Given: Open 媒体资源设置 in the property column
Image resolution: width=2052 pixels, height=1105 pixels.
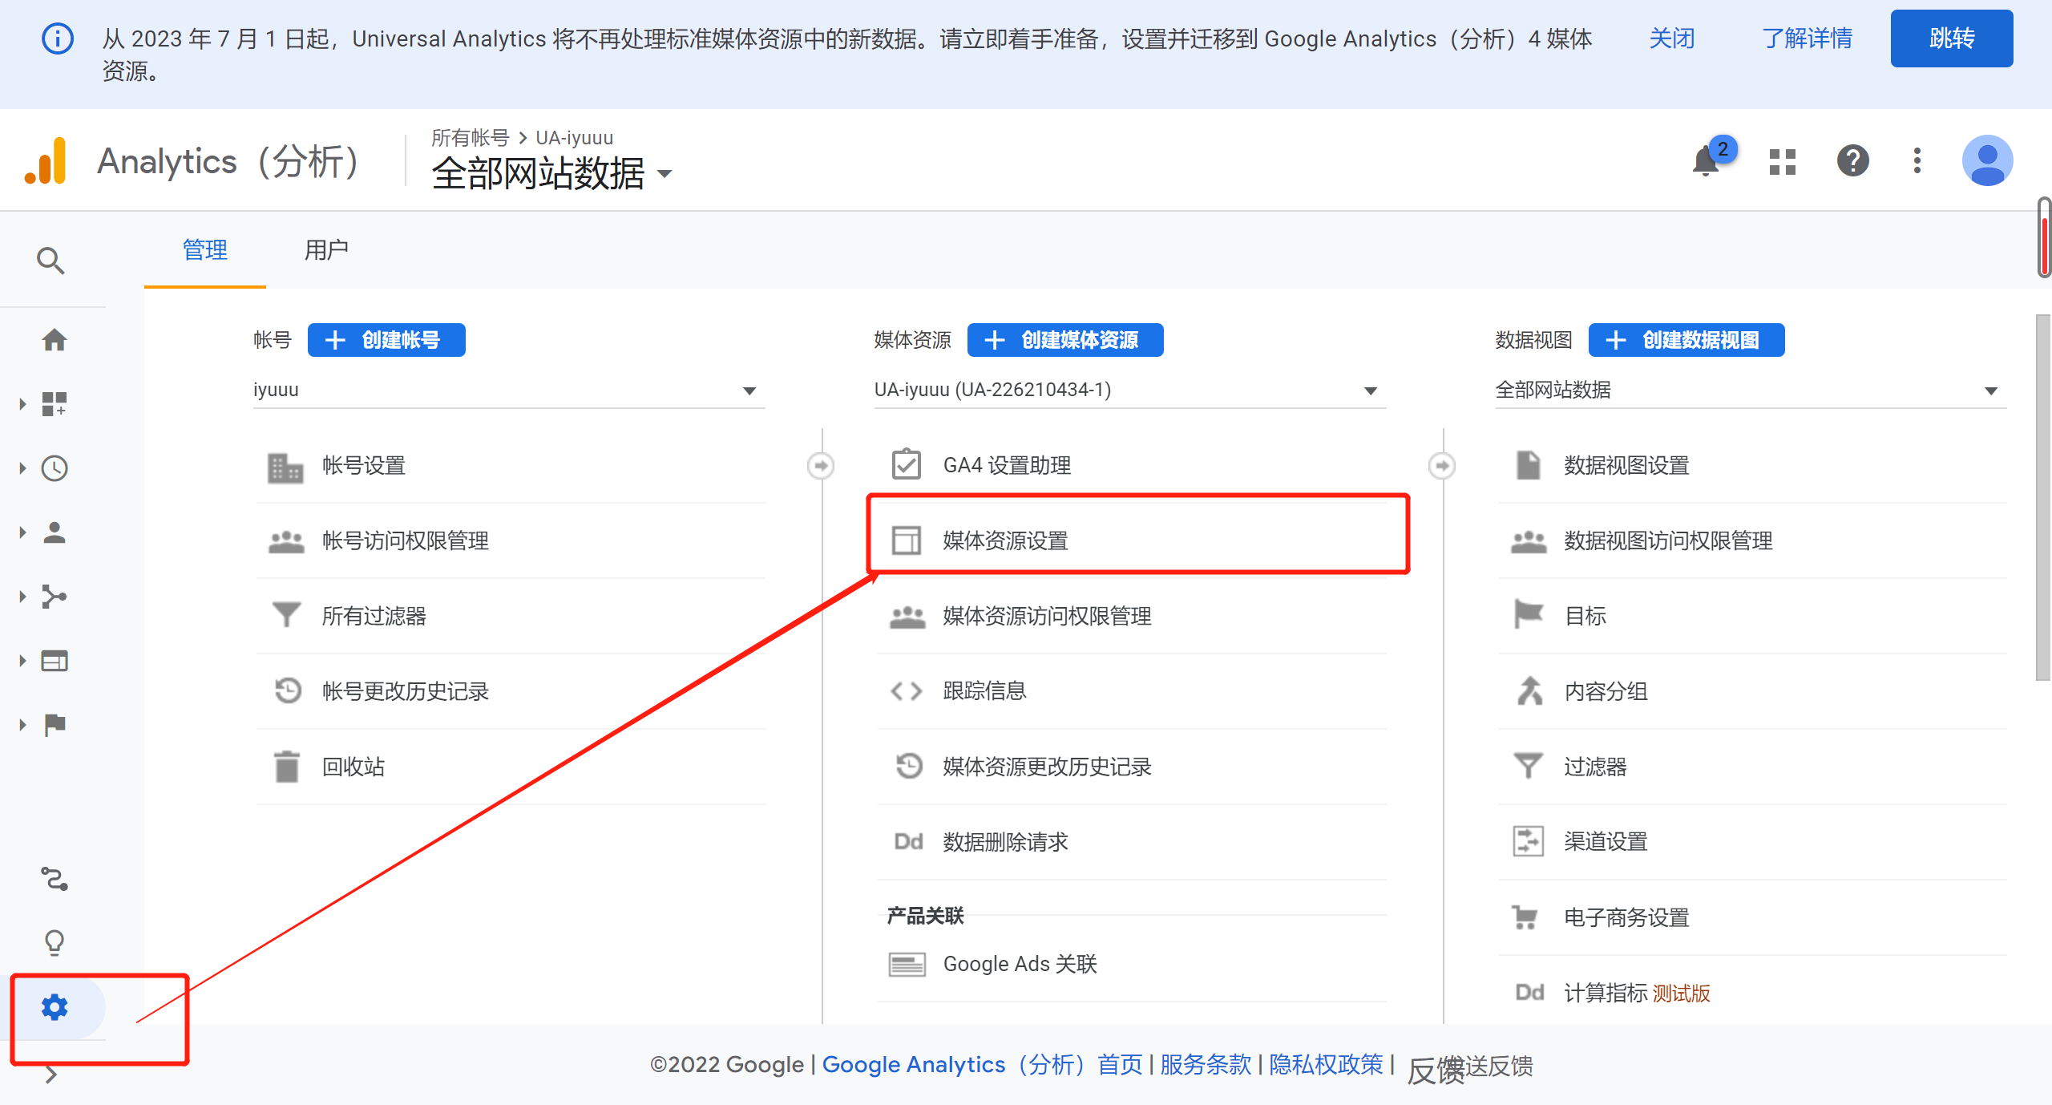Looking at the screenshot, I should point(1005,540).
